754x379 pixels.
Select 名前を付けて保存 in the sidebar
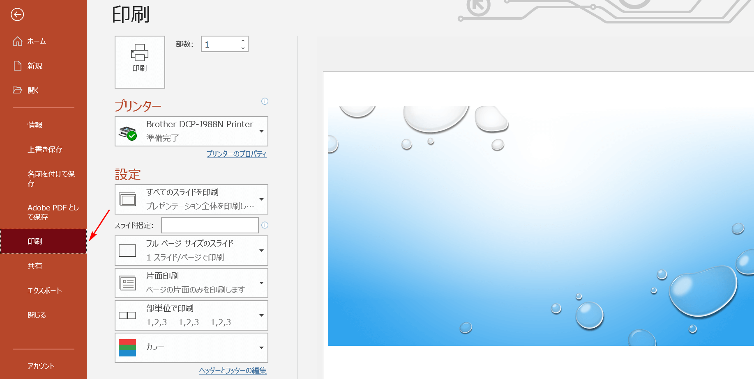point(44,178)
